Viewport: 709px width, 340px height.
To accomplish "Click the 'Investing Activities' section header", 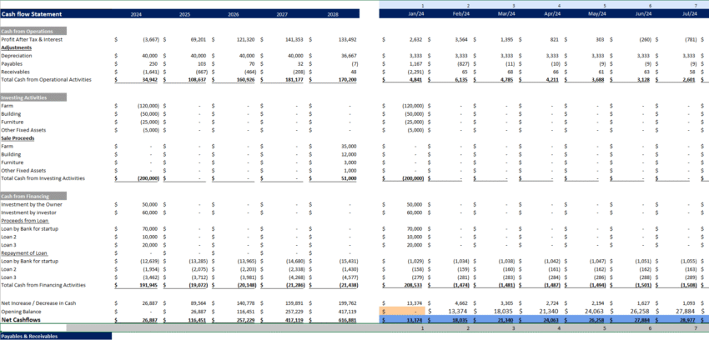I will click(x=27, y=97).
